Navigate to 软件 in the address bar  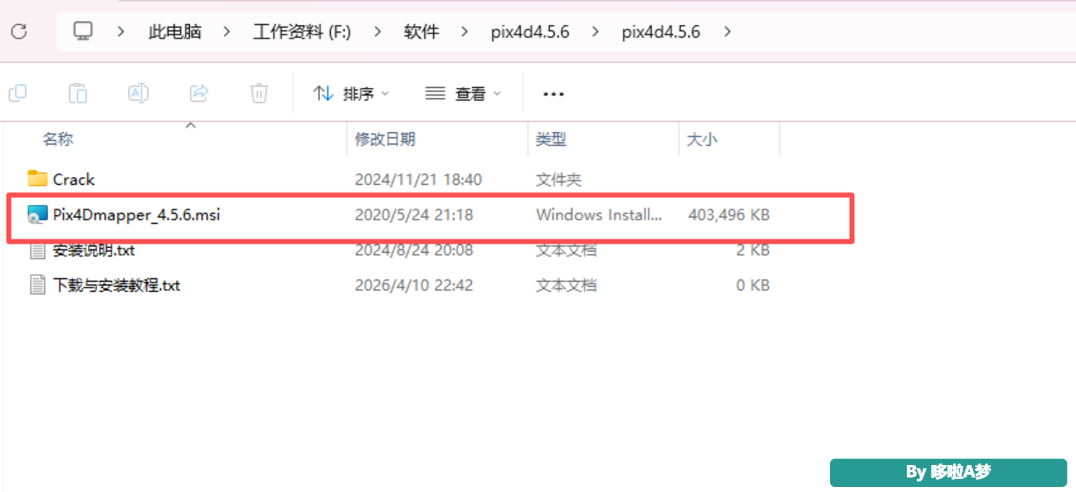click(x=421, y=32)
